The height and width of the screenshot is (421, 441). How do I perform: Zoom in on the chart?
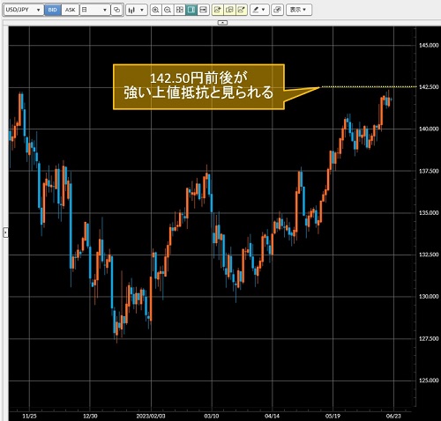[x=155, y=10]
